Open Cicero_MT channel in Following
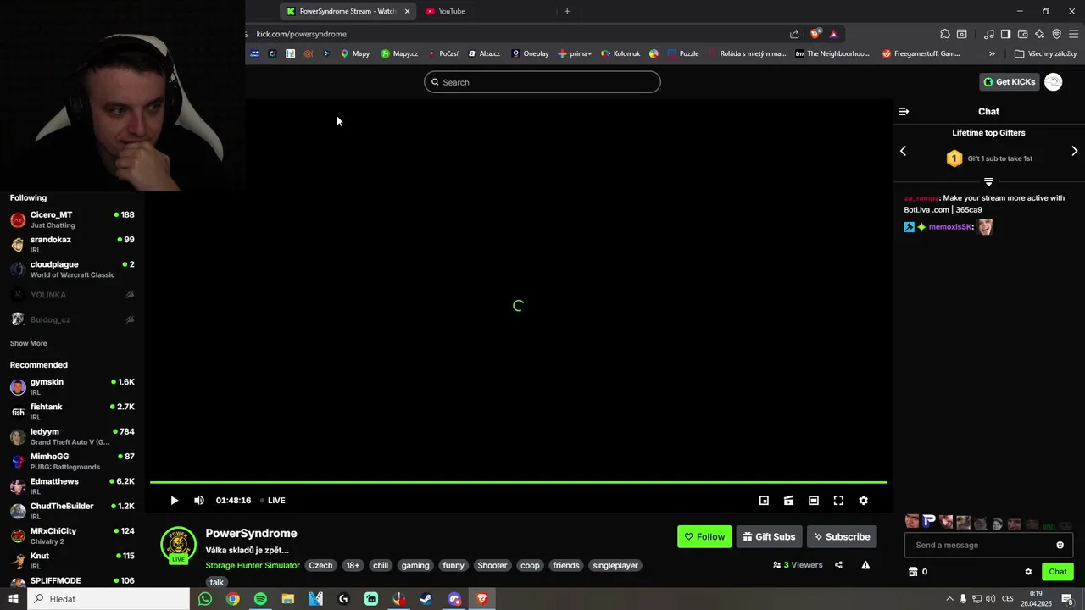 (x=72, y=219)
